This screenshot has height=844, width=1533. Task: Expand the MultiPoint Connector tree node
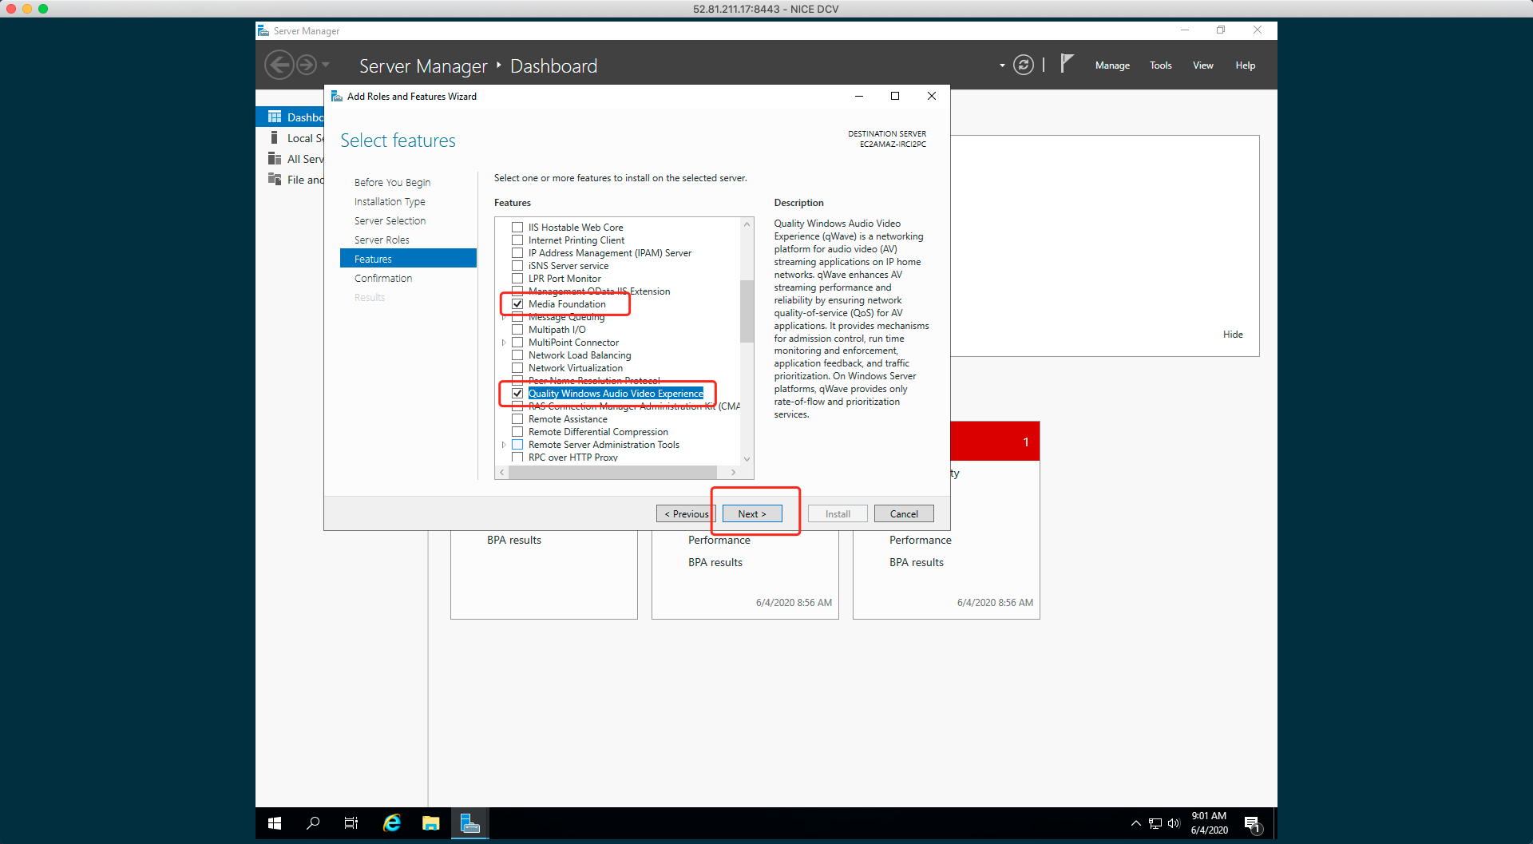click(504, 343)
